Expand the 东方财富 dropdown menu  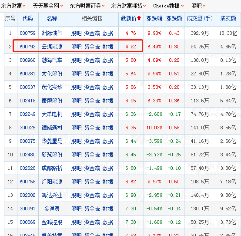tap(13, 6)
